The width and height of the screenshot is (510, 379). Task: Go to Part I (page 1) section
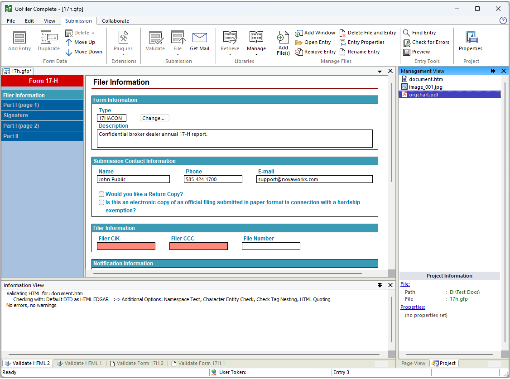pyautogui.click(x=42, y=105)
